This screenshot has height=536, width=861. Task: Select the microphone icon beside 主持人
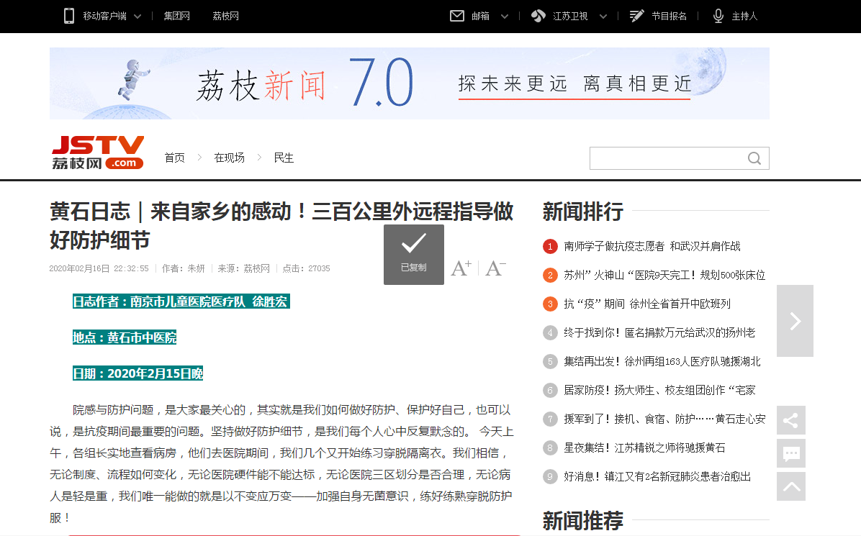[717, 15]
